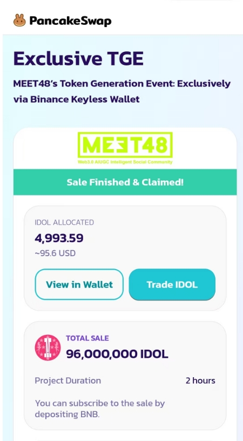This screenshot has height=441, width=243.
Task: Click the TOTAL SALE label
Action: [87, 338]
